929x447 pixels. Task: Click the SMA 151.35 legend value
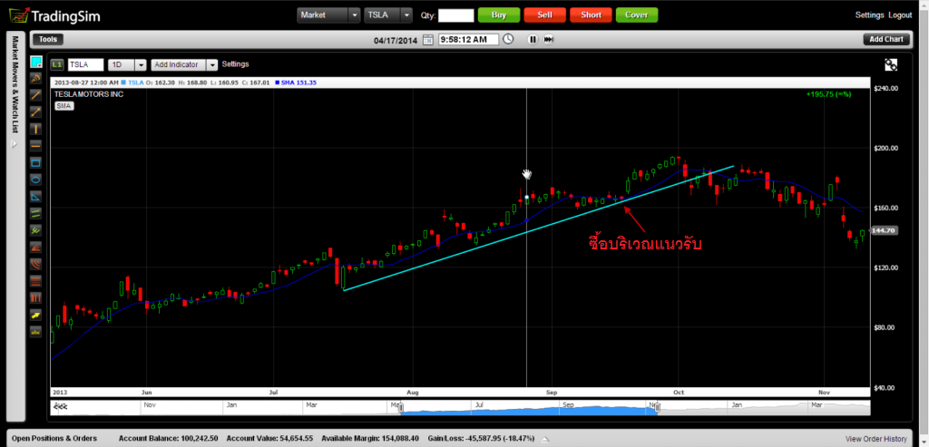pos(297,83)
